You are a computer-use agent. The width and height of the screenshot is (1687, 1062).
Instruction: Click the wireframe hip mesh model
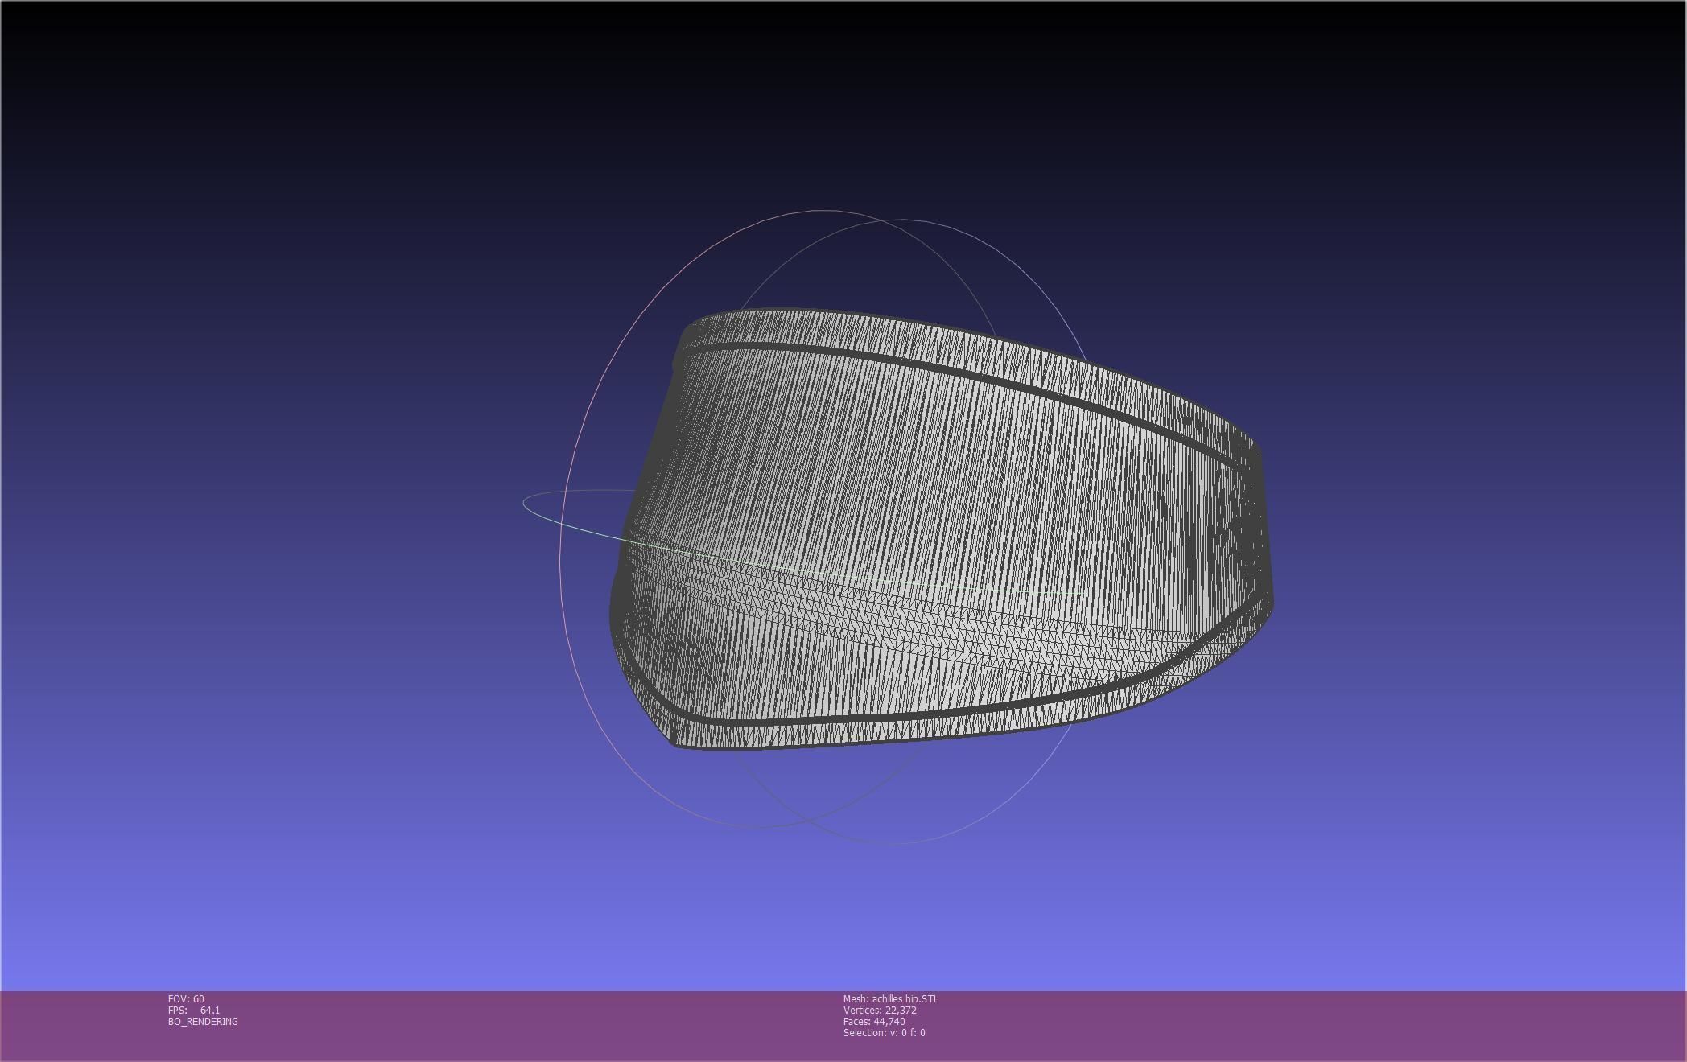pos(942,529)
